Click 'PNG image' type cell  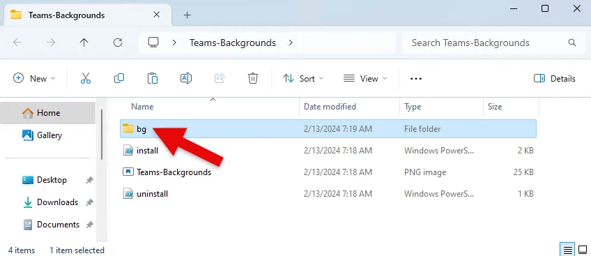[x=425, y=172]
